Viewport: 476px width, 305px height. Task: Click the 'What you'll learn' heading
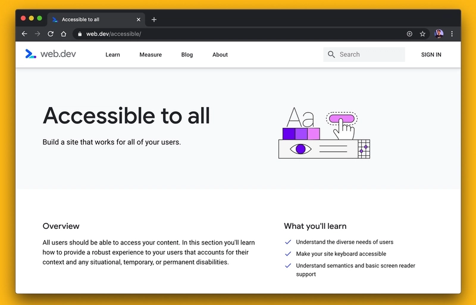click(x=315, y=226)
